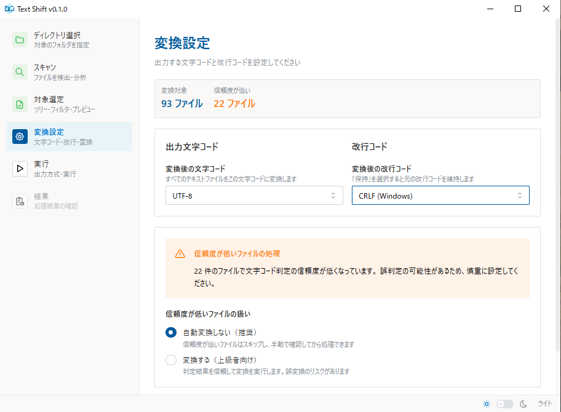Select 自動変換しない（推奨）radio option
The image size is (561, 412).
click(170, 332)
